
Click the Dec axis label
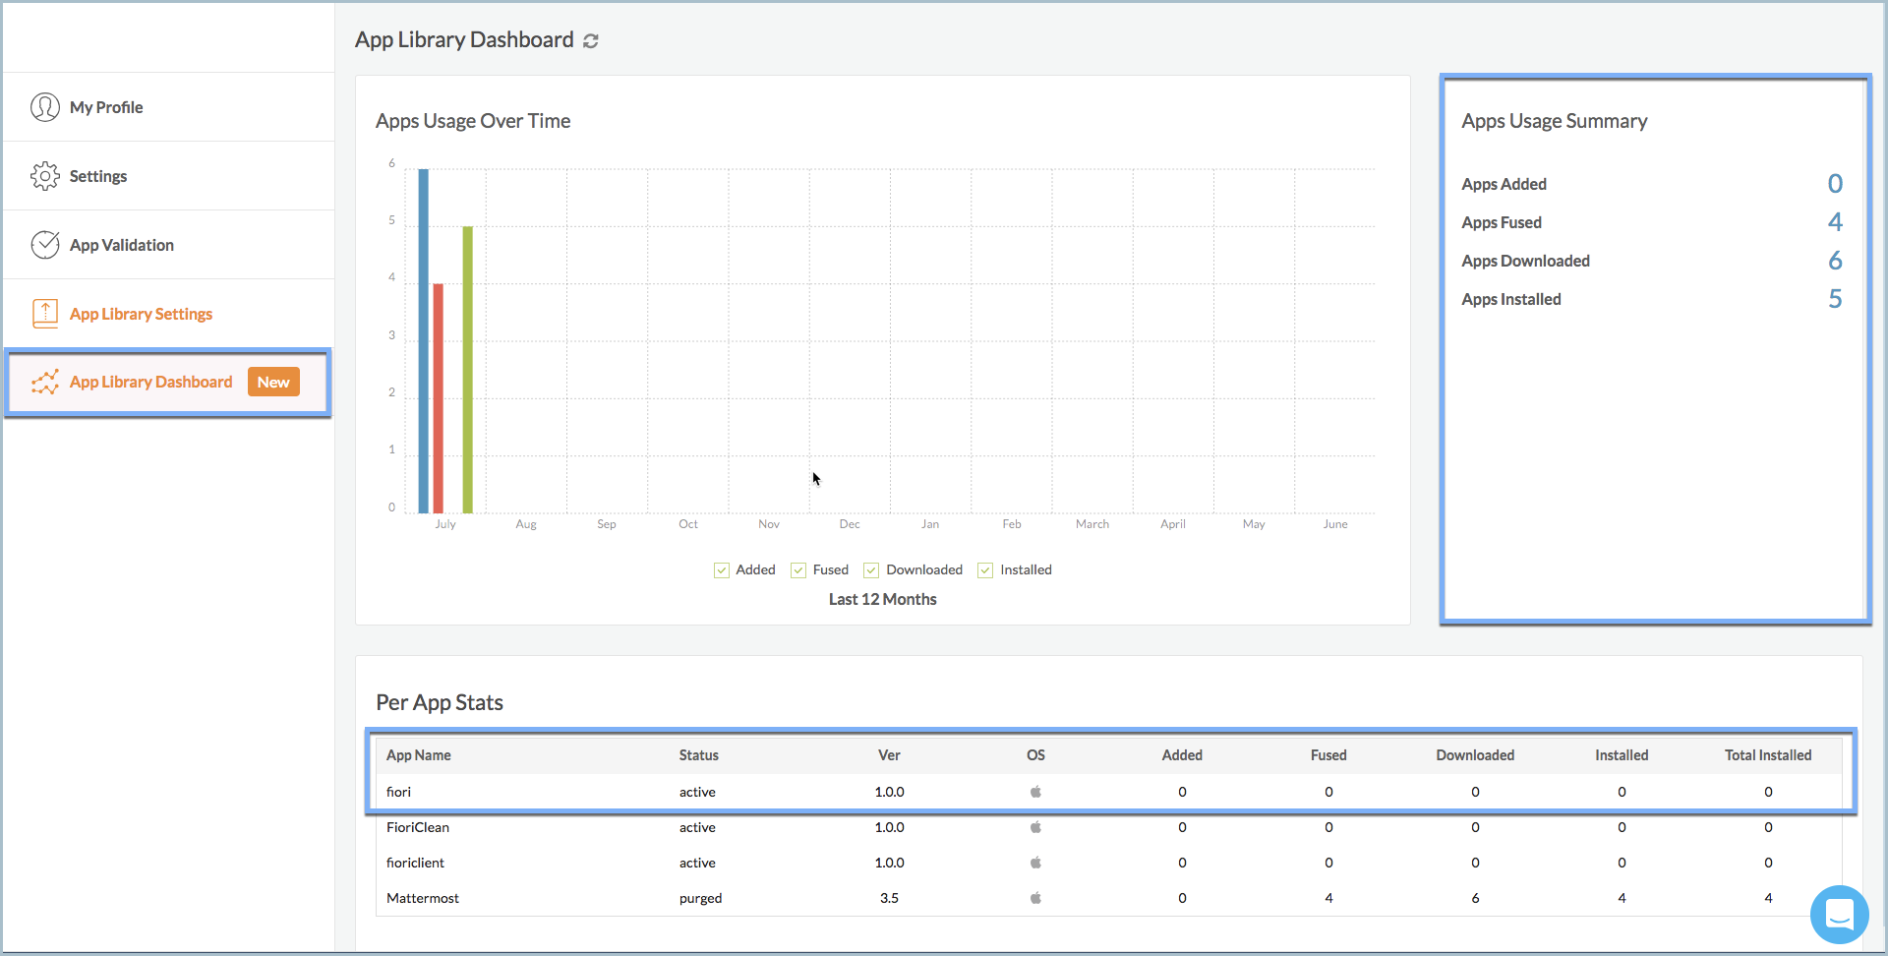click(x=850, y=524)
